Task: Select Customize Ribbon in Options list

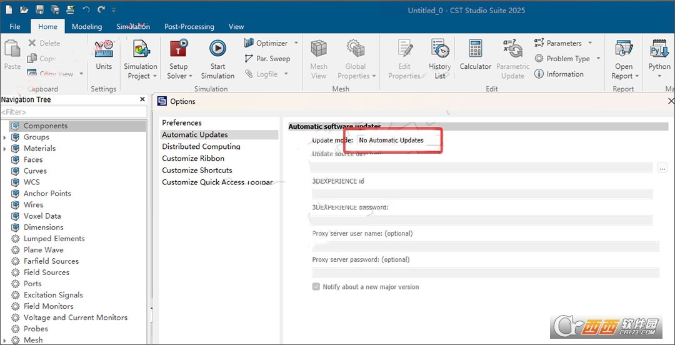Action: pos(193,158)
